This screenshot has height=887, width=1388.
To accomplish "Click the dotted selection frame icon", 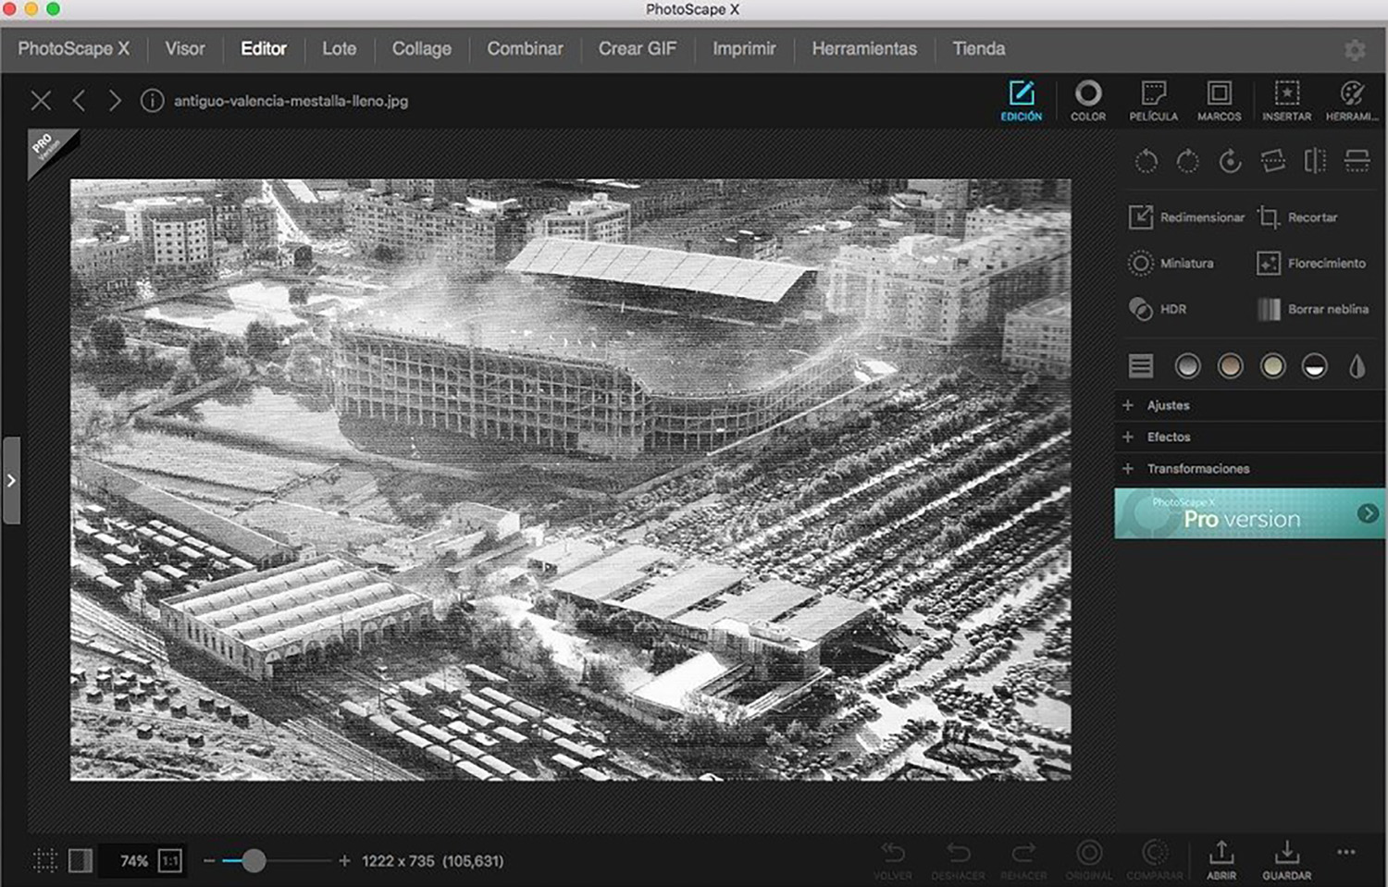I will (x=44, y=861).
